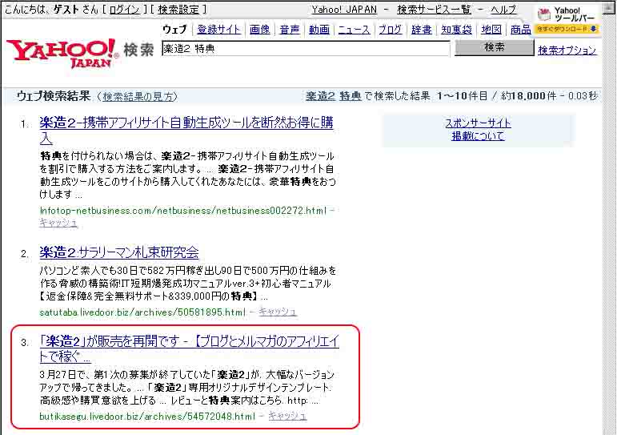Click the ウェブ検索結果 heading text
Image resolution: width=617 pixels, height=435 pixels.
tap(54, 96)
